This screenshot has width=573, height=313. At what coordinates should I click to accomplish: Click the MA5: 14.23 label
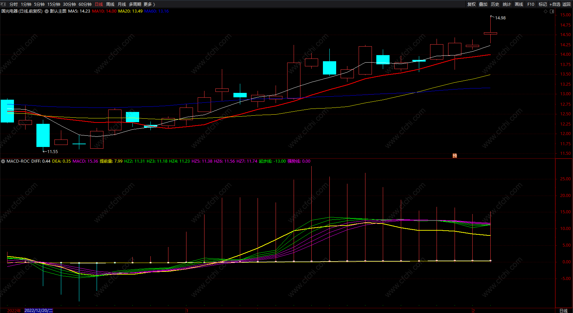pyautogui.click(x=79, y=11)
